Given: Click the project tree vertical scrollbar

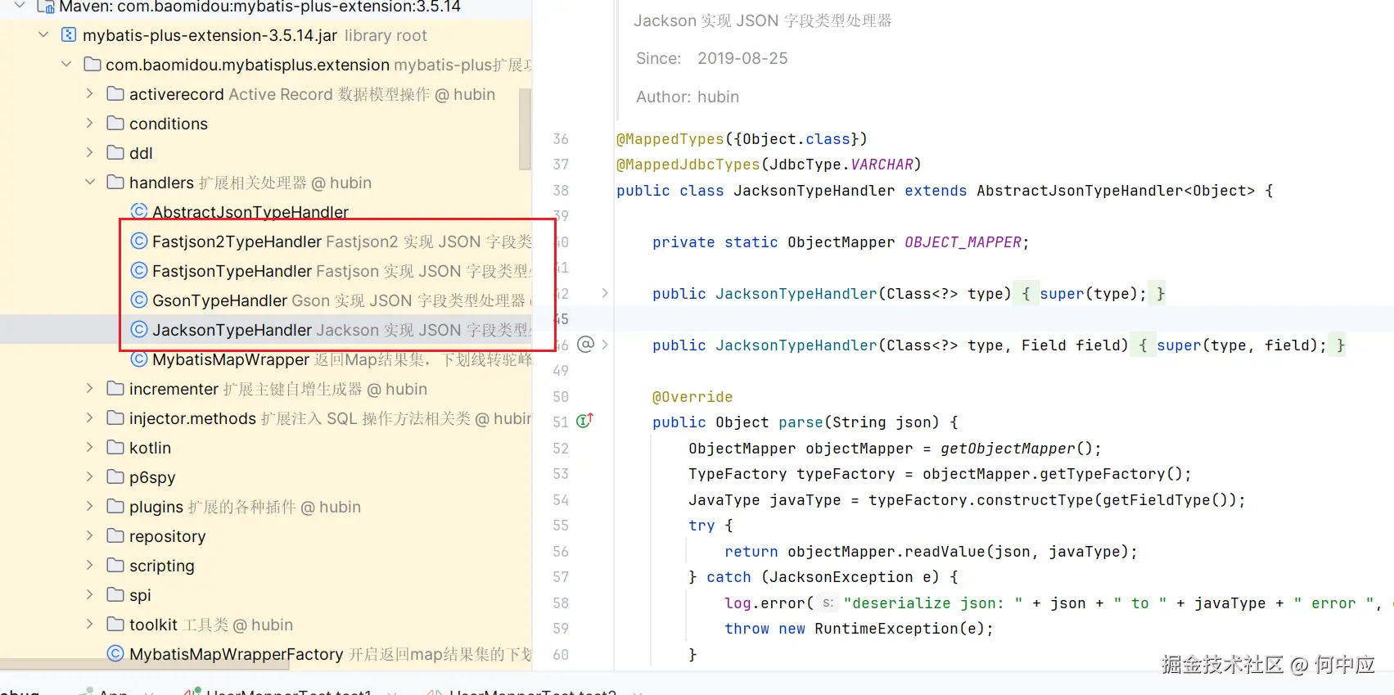Looking at the screenshot, I should tap(526, 129).
